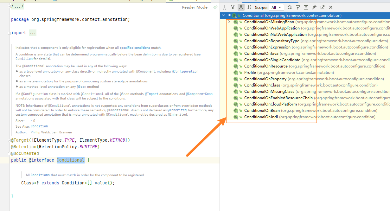Show the class hierarchy view

[225, 7]
